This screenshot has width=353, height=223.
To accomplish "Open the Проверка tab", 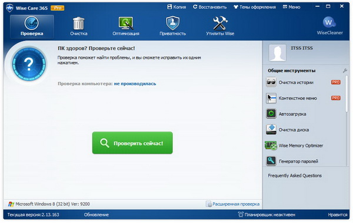I will [x=32, y=26].
